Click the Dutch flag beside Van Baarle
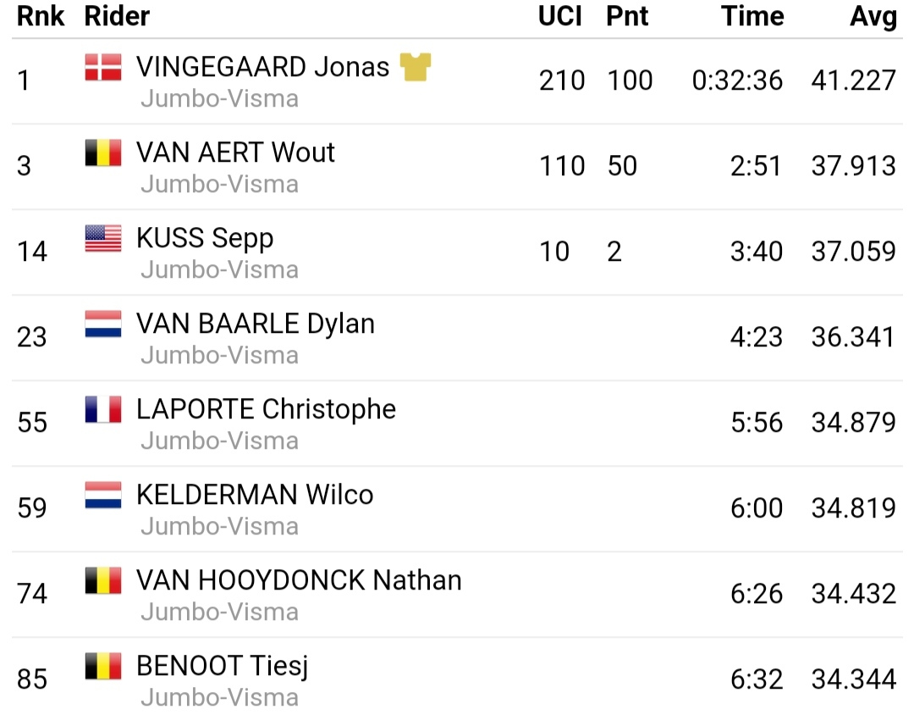Screen dimensions: 914x715 [x=103, y=324]
